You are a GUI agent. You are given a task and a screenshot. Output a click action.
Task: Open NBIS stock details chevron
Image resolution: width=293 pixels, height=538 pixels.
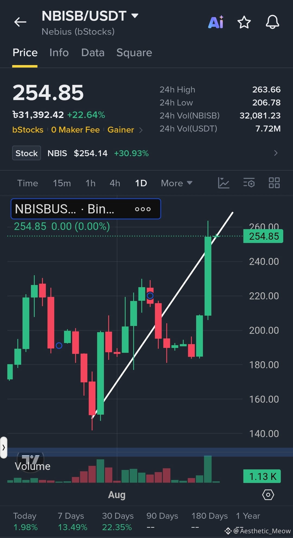pyautogui.click(x=276, y=153)
